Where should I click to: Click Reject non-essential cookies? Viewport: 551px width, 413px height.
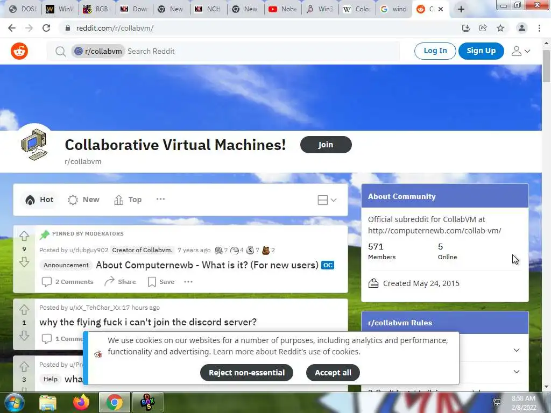click(x=246, y=373)
